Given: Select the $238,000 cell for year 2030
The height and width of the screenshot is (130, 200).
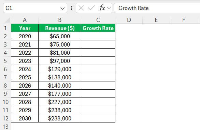Looking at the screenshot, I should [x=60, y=118].
